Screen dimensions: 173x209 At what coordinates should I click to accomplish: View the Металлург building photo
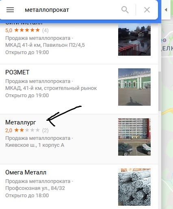(x=134, y=137)
